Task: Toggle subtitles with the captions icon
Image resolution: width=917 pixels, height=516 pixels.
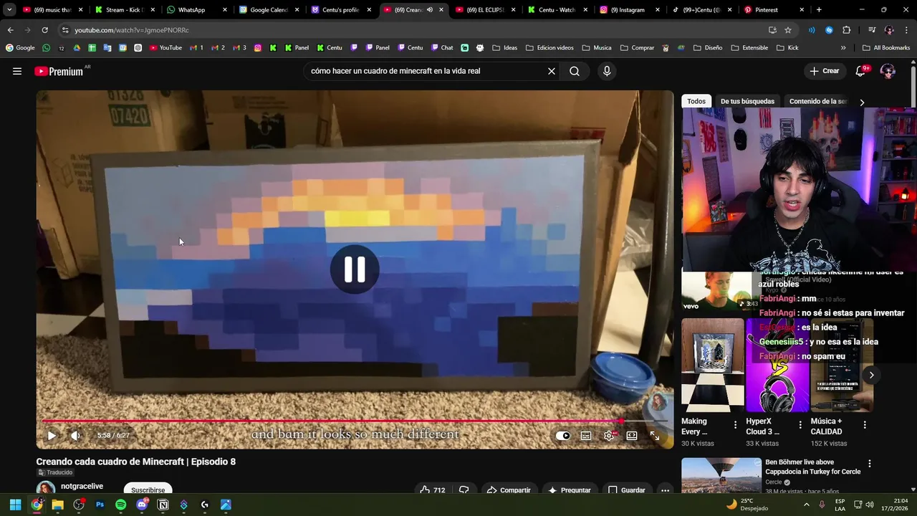Action: pyautogui.click(x=586, y=435)
